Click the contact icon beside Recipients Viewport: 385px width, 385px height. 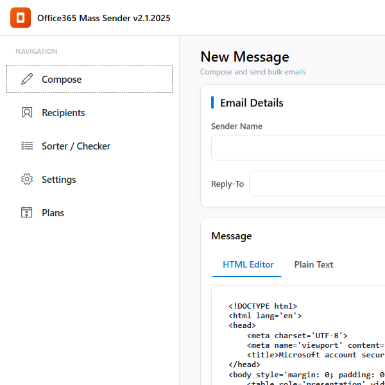[27, 113]
